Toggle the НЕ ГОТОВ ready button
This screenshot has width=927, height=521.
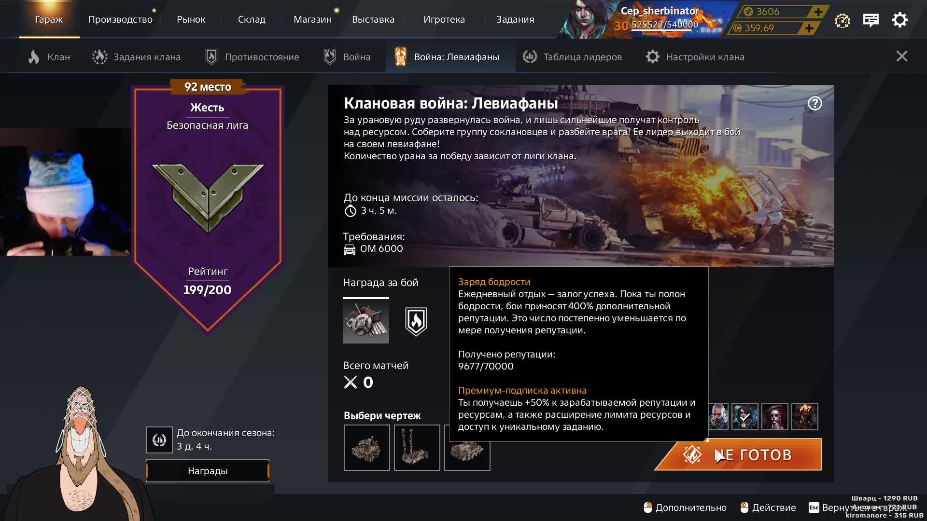tap(739, 454)
